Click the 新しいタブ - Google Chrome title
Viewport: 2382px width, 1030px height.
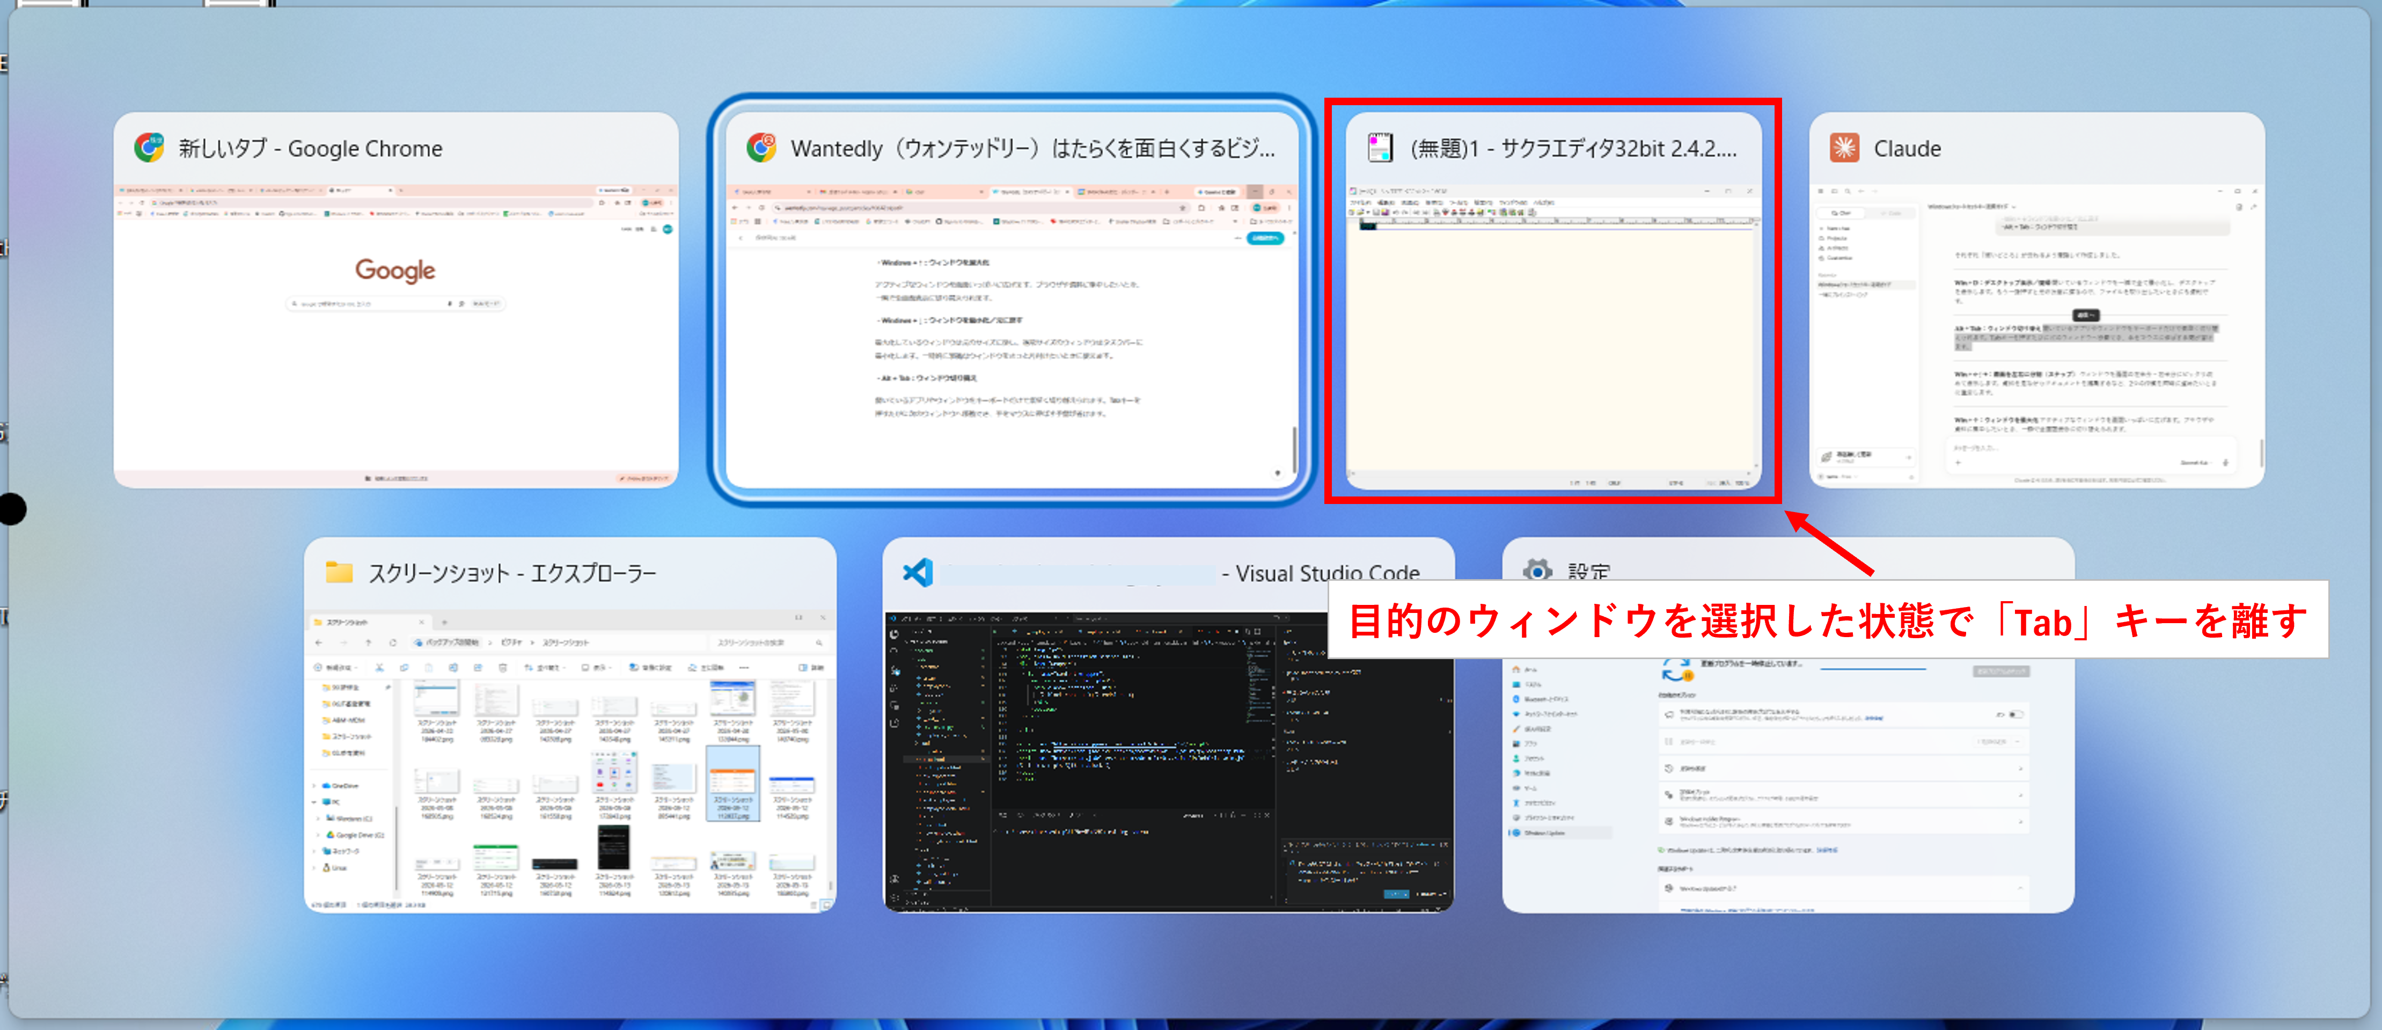click(x=311, y=149)
